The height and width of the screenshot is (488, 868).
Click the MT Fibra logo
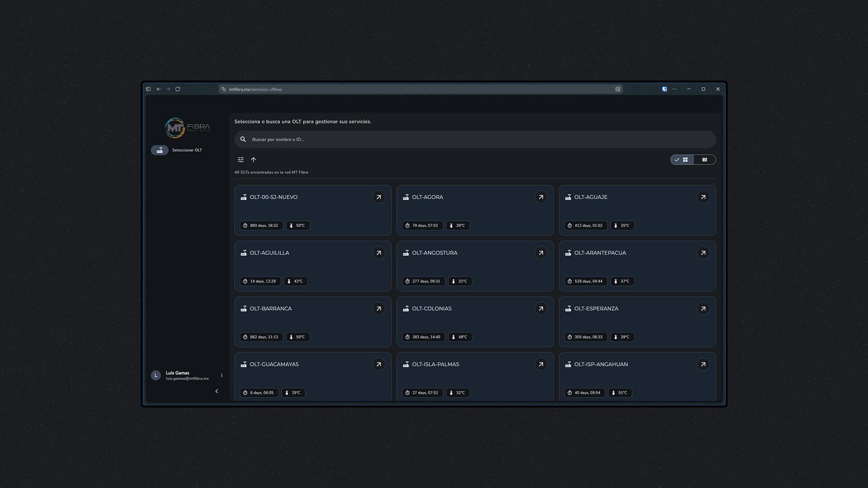pos(187,128)
